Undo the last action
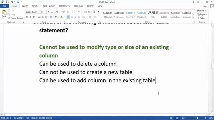Viewport: 214px width, 120px height. pyautogui.click(x=12, y=2)
